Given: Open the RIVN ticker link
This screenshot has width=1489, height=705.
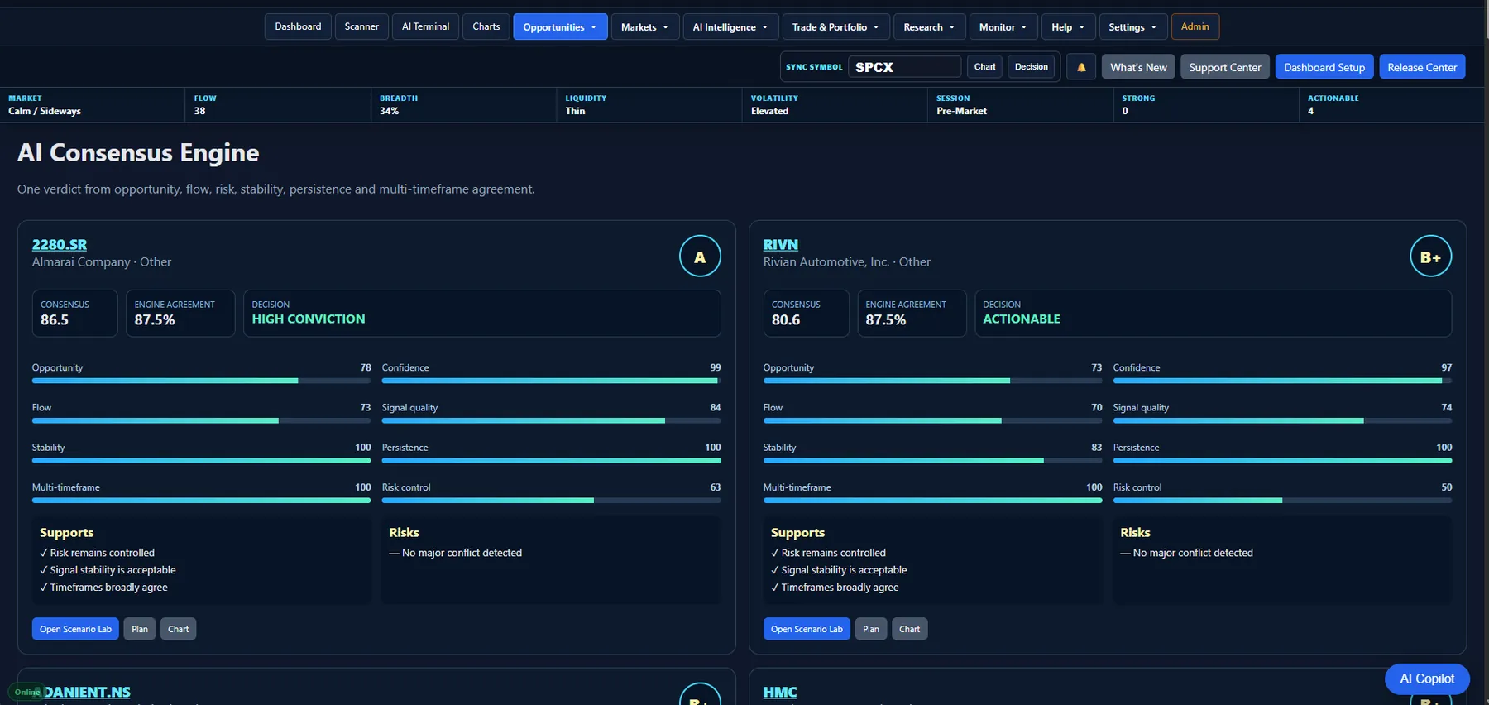Looking at the screenshot, I should pyautogui.click(x=781, y=245).
